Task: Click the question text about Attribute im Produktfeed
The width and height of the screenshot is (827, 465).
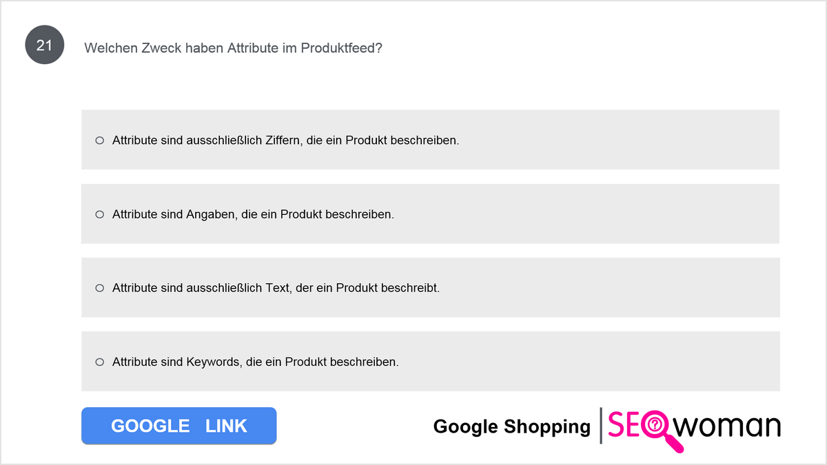Action: point(233,48)
